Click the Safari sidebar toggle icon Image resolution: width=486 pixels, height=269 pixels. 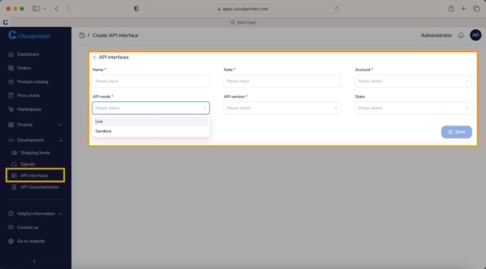pos(36,8)
